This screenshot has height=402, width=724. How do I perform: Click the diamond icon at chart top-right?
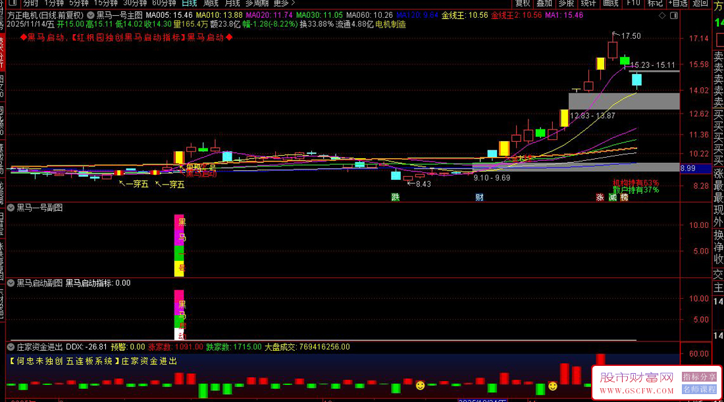(x=662, y=16)
